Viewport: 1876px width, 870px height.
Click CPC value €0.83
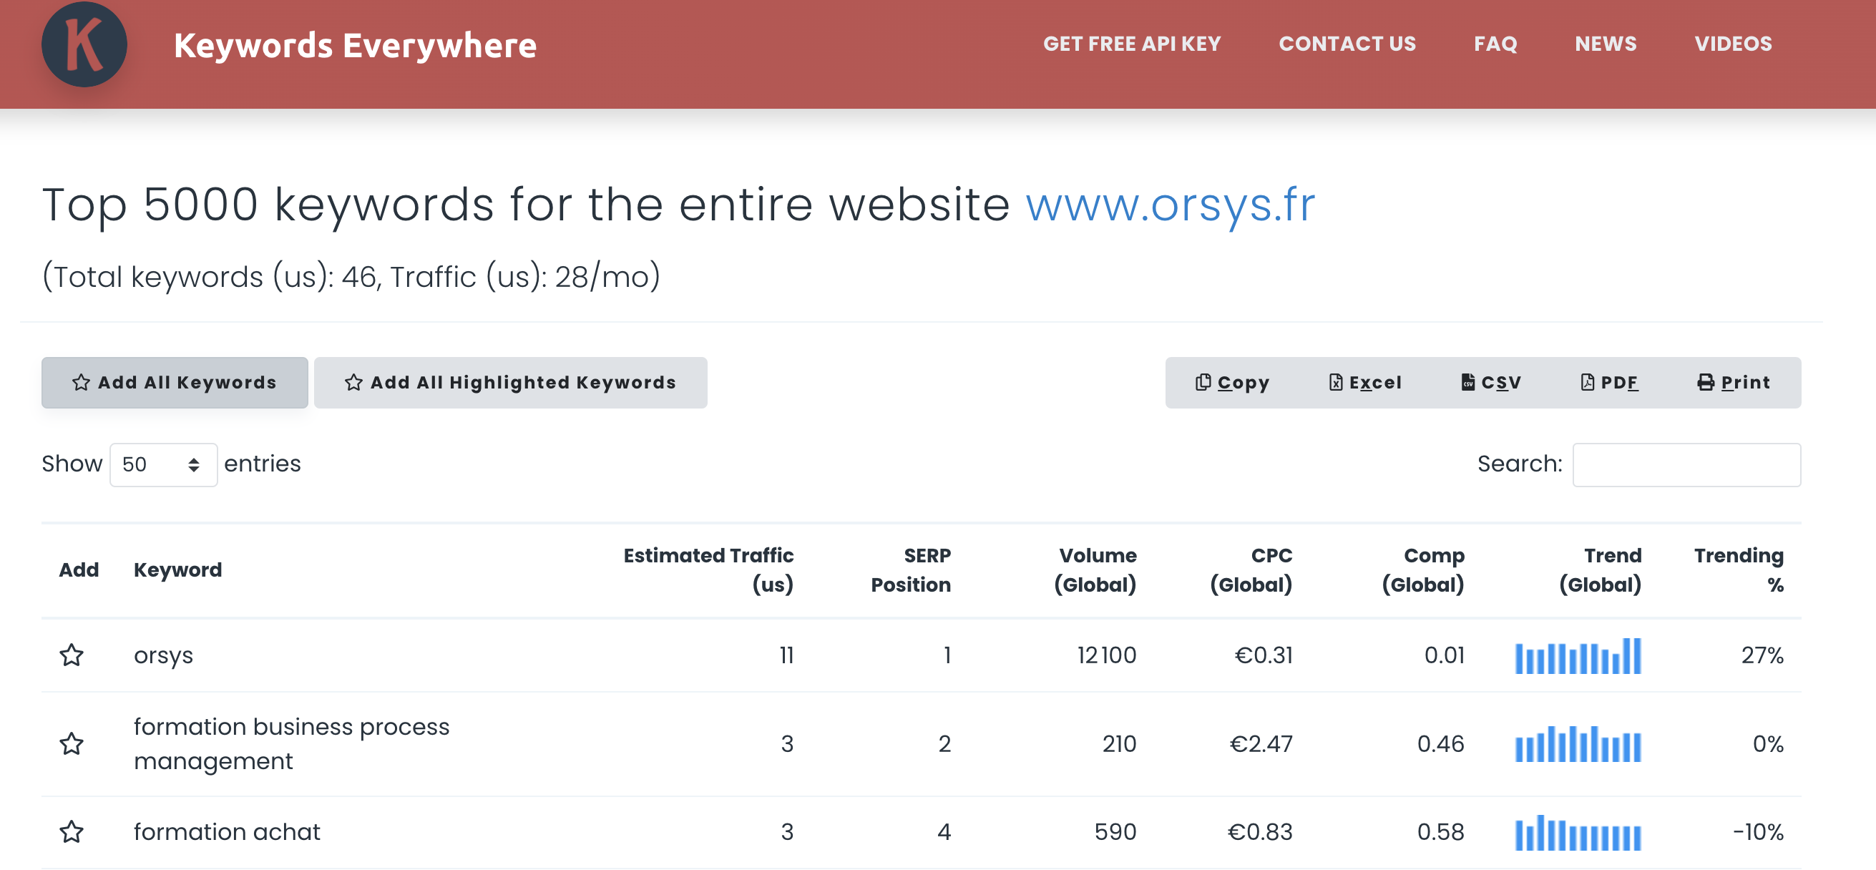point(1260,832)
